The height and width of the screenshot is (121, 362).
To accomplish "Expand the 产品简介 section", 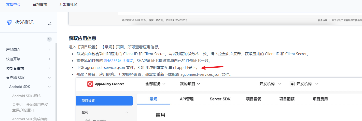I will (x=28, y=50).
